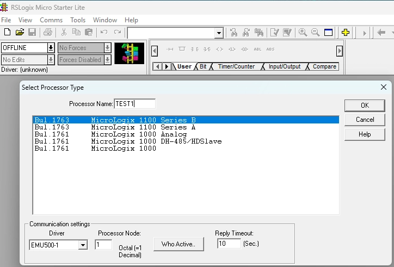Click the Undo arrow icon
394x267 pixels.
[104, 32]
